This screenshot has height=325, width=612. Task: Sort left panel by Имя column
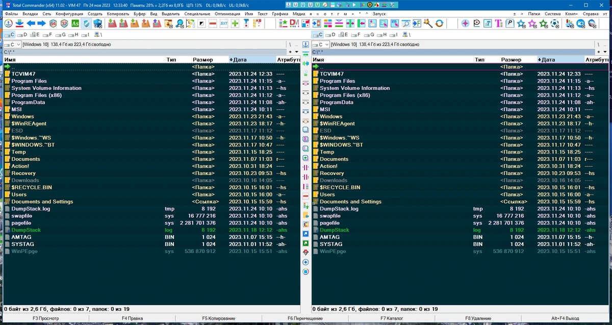[x=84, y=60]
